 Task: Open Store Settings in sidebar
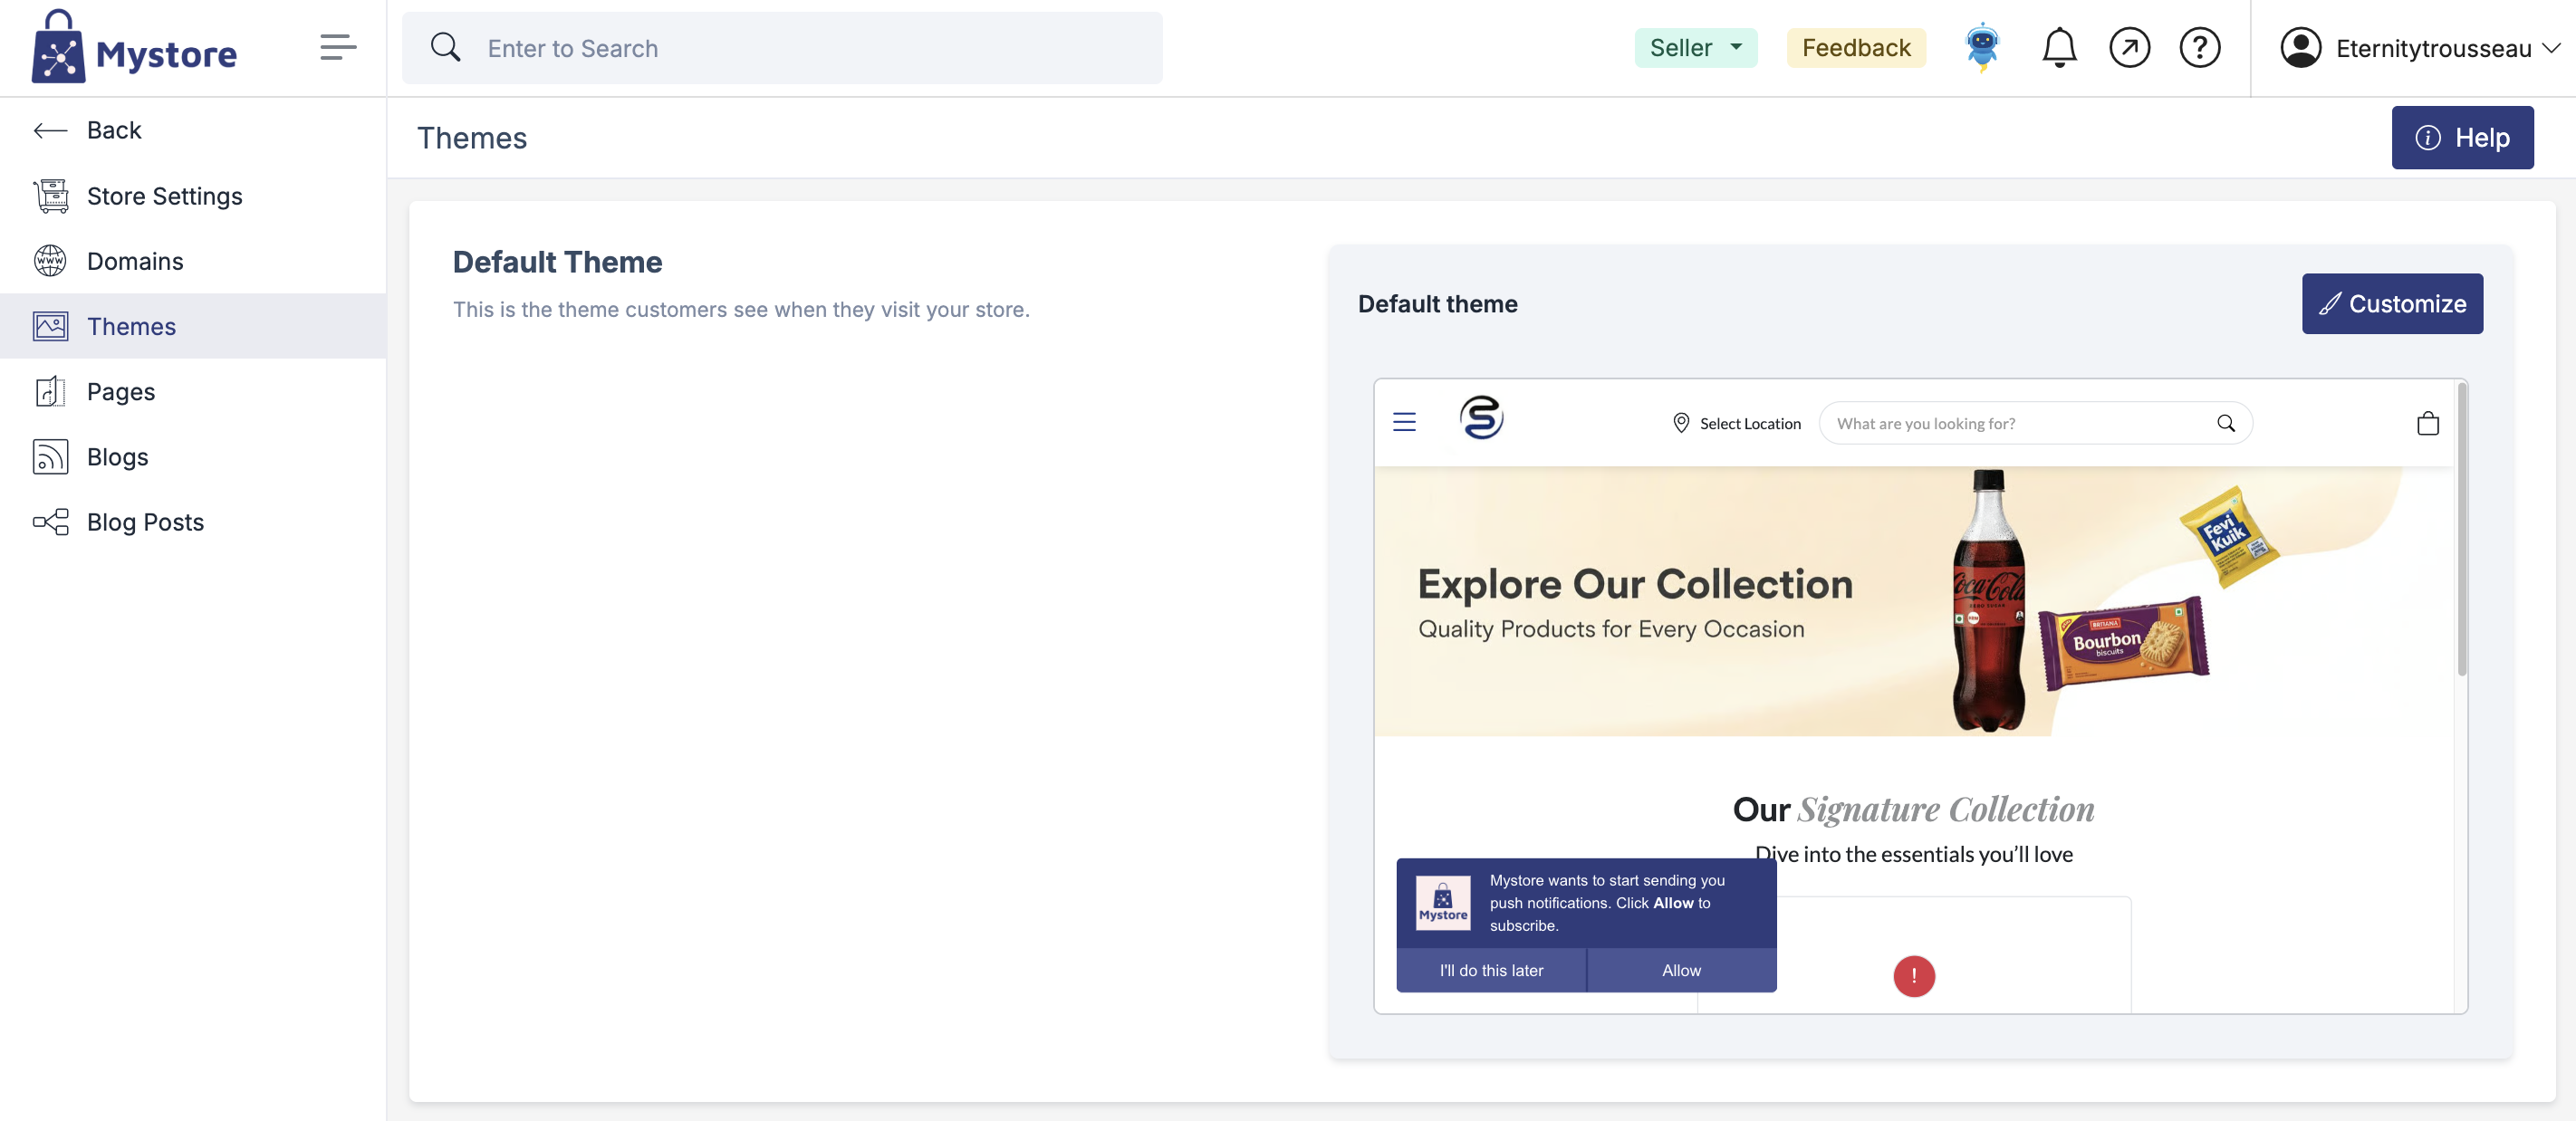[164, 196]
